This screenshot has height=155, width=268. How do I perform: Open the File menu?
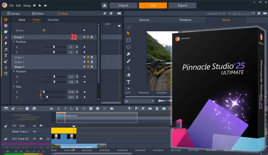point(12,5)
